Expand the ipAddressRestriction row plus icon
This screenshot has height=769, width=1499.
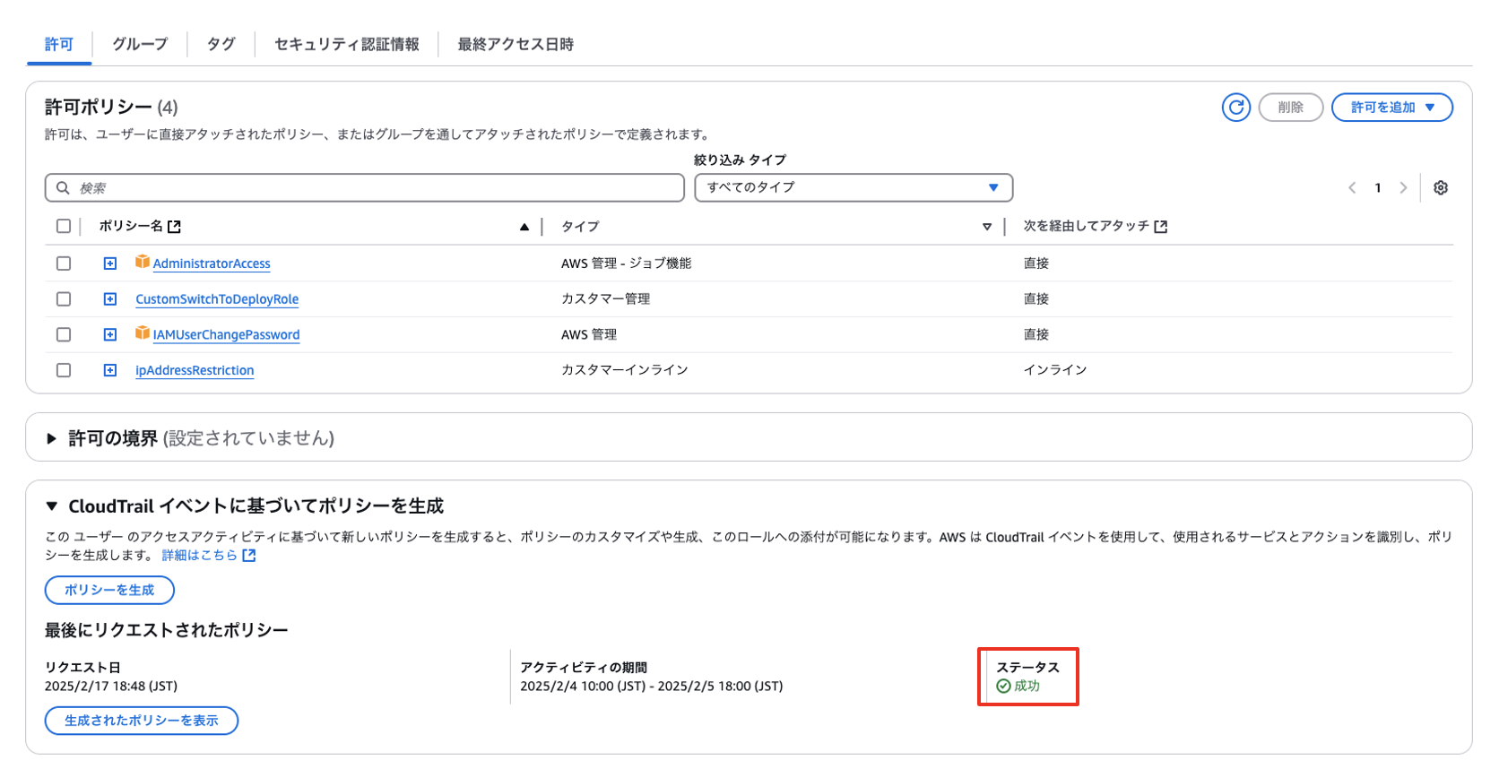(x=110, y=370)
